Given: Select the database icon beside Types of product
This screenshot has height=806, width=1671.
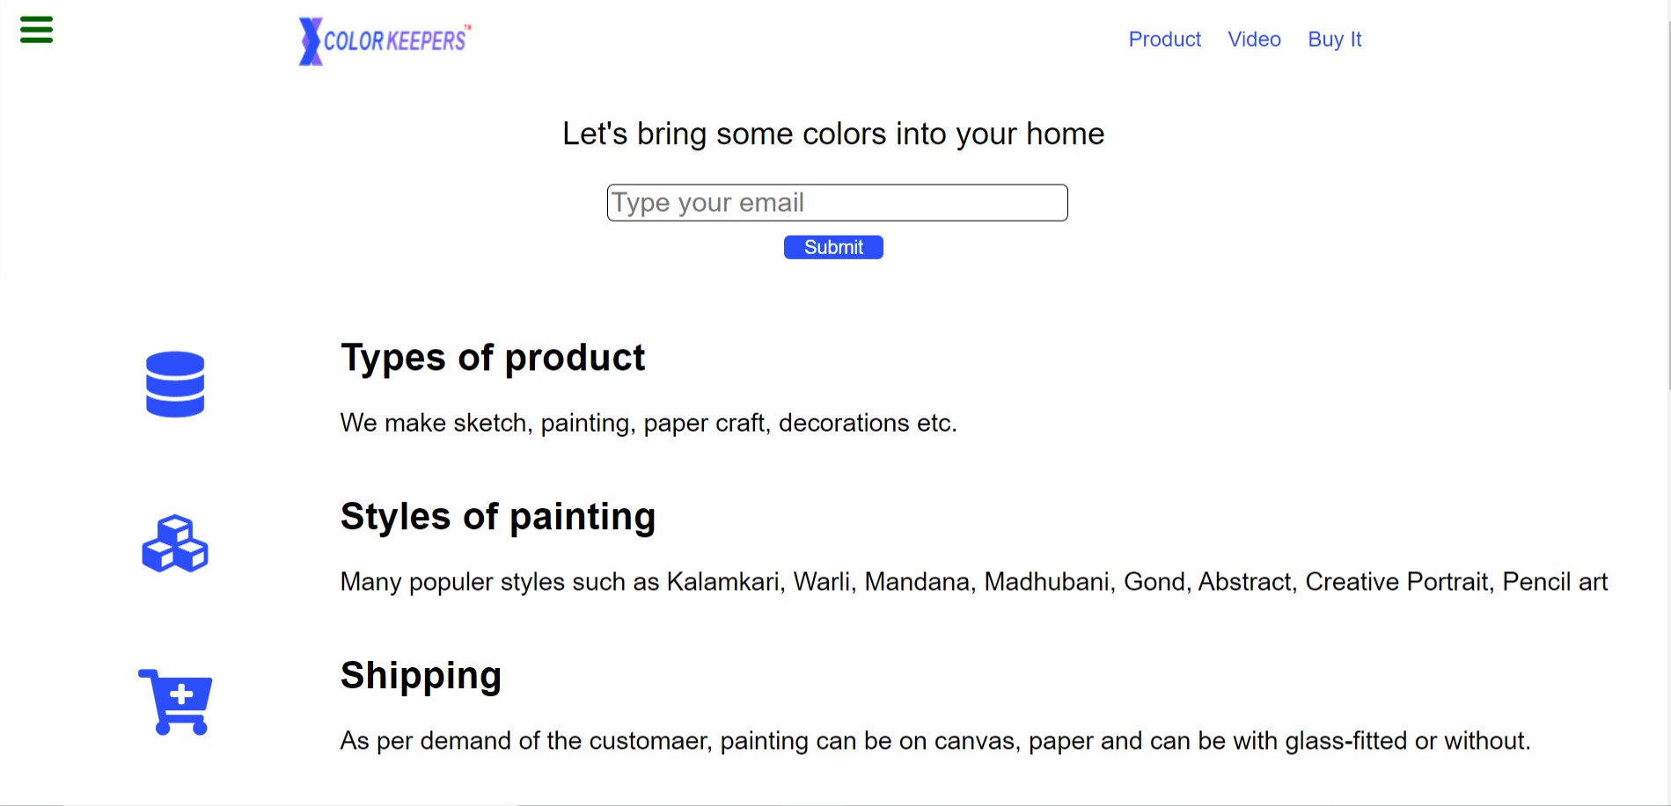Looking at the screenshot, I should coord(175,384).
